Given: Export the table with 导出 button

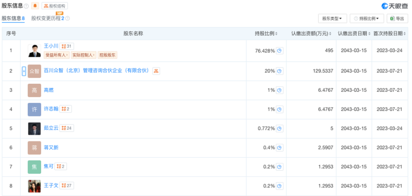Looking at the screenshot, I should (x=397, y=18).
